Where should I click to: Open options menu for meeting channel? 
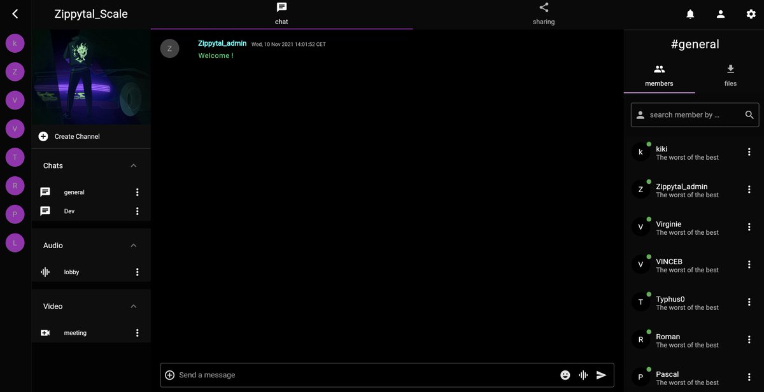click(137, 333)
